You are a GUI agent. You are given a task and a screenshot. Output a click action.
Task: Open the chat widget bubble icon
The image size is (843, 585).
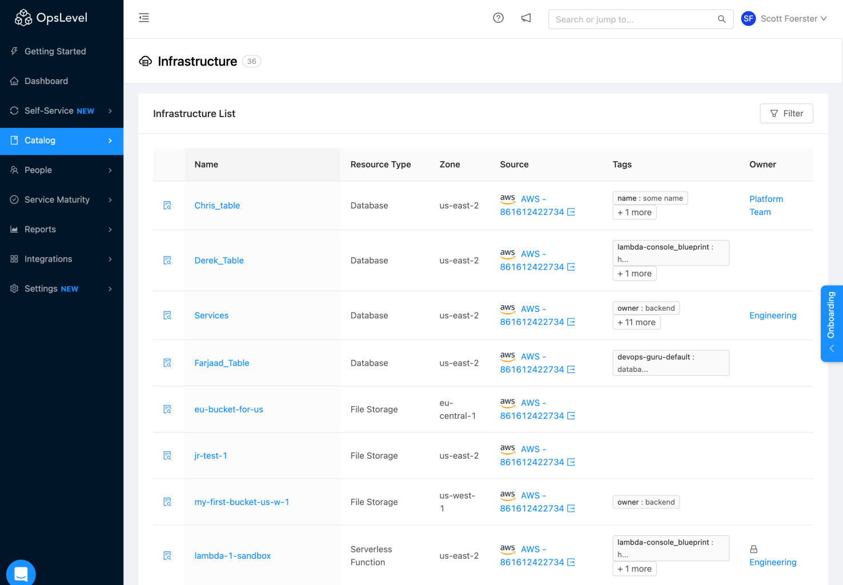pyautogui.click(x=21, y=574)
